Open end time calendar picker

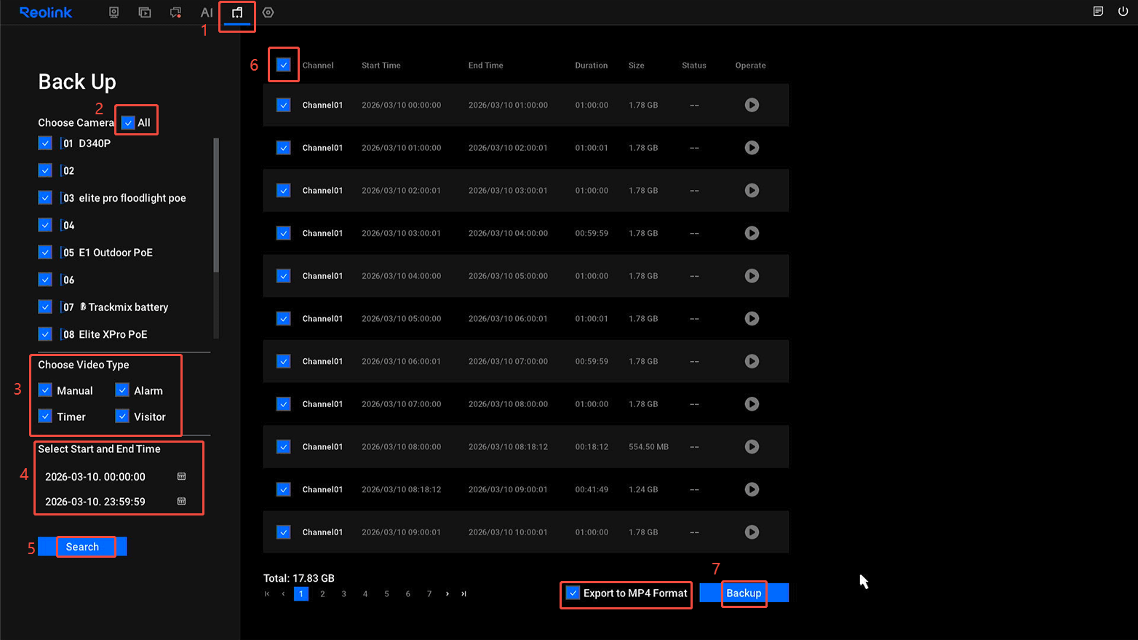182,501
